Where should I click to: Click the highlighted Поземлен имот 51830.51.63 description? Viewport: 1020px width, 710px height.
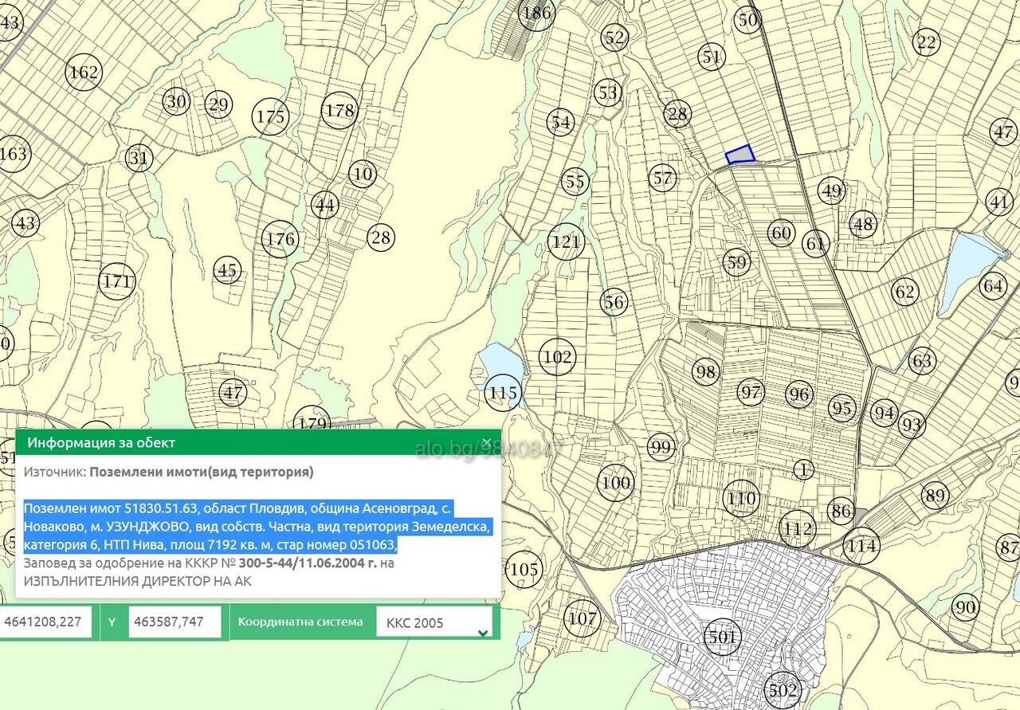pyautogui.click(x=259, y=527)
